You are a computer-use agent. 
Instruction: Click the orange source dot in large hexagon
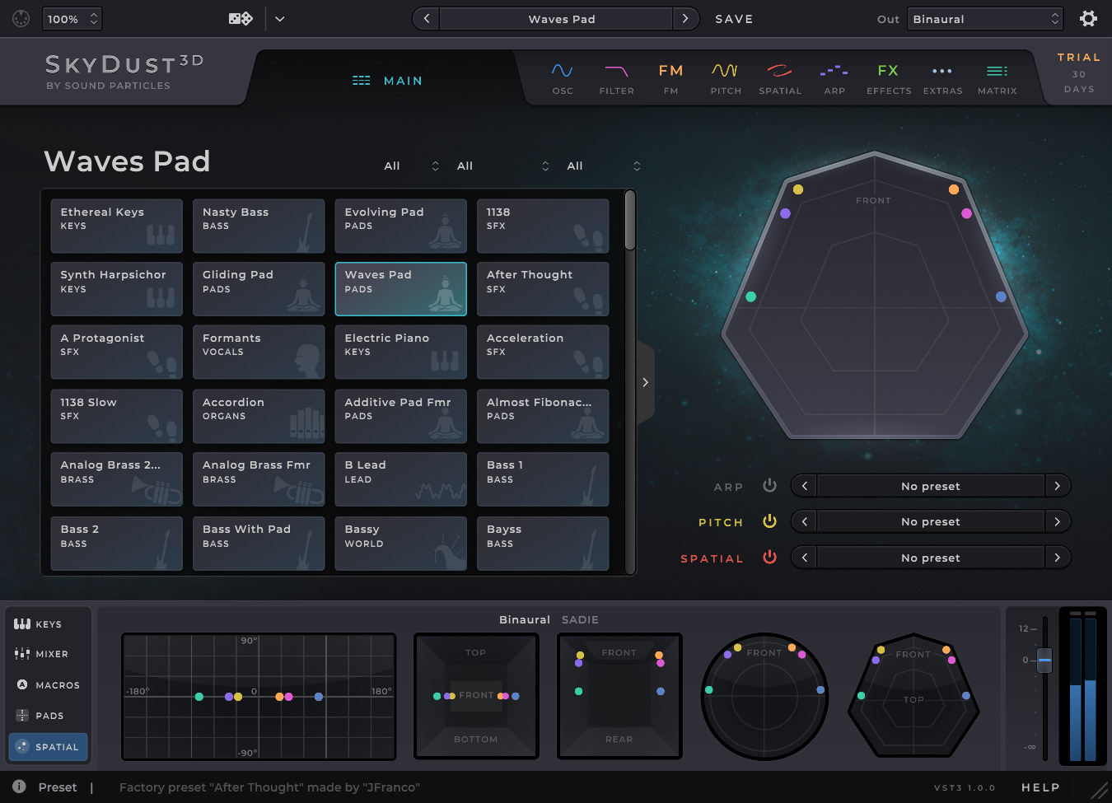click(x=953, y=189)
